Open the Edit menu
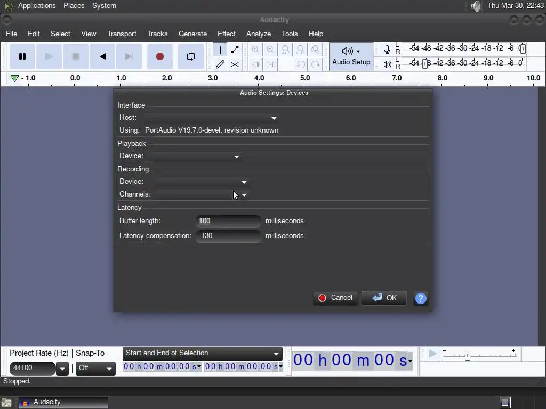Image resolution: width=546 pixels, height=409 pixels. coord(34,34)
